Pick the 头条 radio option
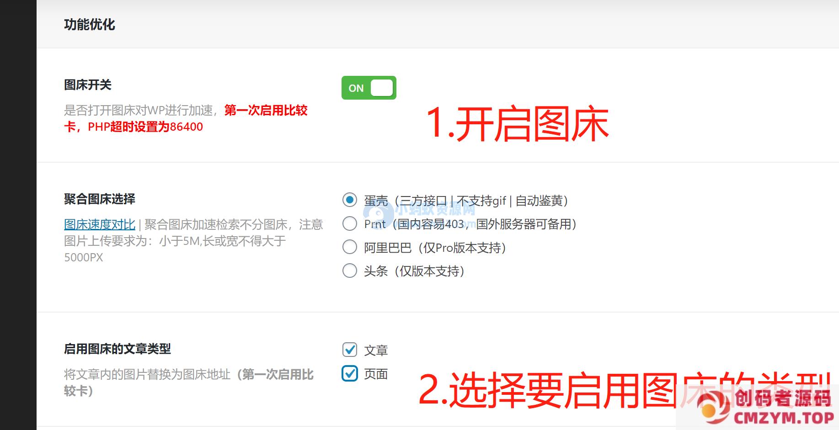839x430 pixels. pyautogui.click(x=350, y=271)
